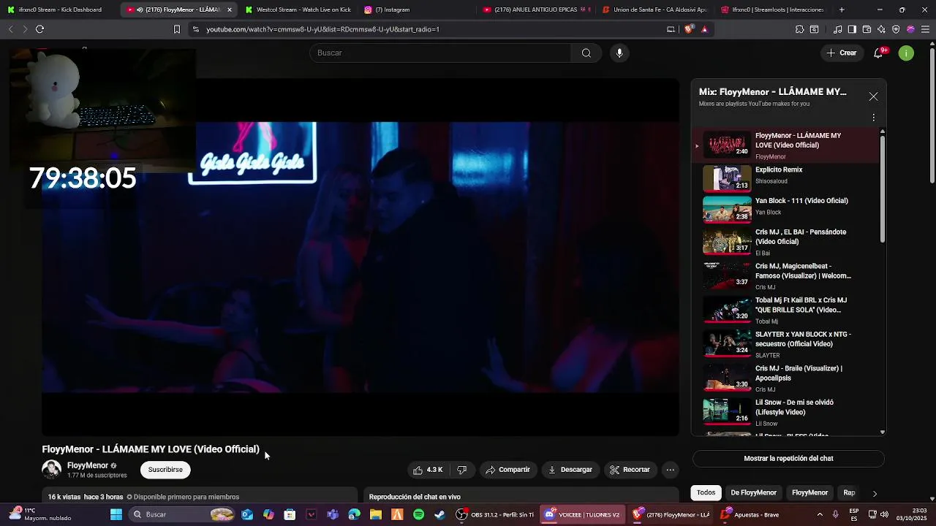Open Brave Wallet icon
The image size is (936, 526).
(x=867, y=29)
